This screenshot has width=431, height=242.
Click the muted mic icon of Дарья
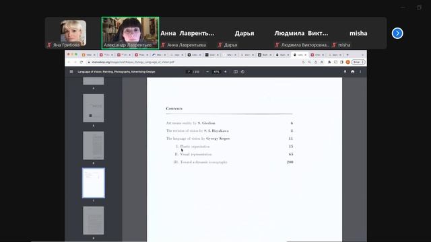point(220,45)
